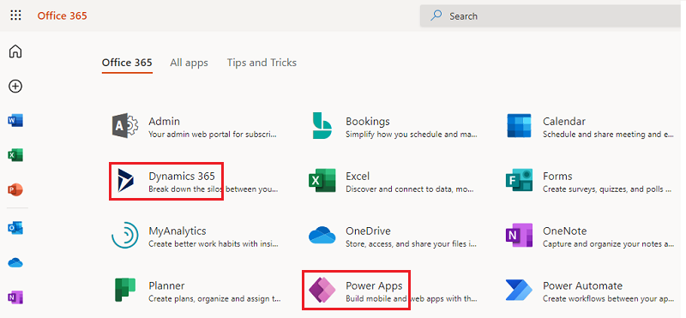
Task: Open the Dynamics 365 app tile
Action: pyautogui.click(x=166, y=182)
